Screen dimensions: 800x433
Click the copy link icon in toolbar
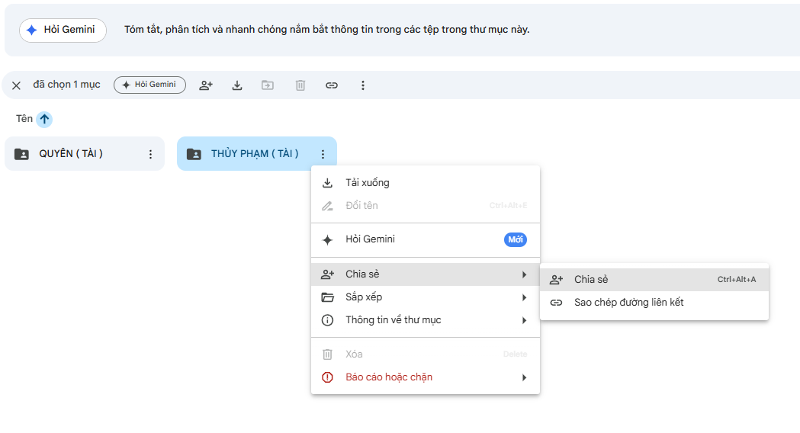tap(332, 85)
